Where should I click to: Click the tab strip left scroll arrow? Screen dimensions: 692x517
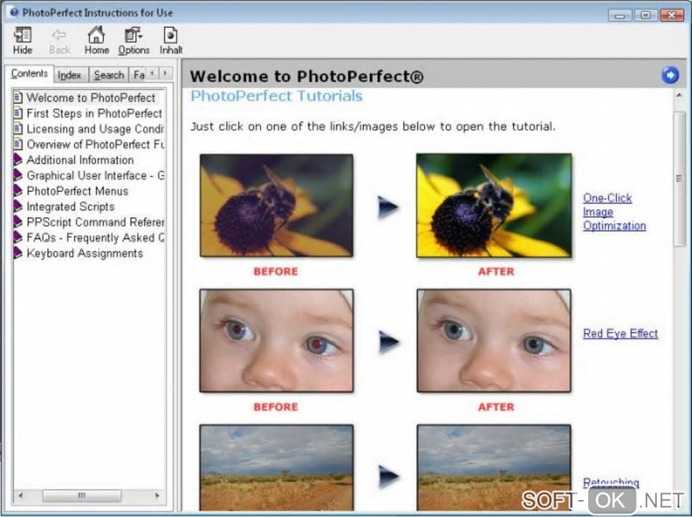(x=152, y=73)
